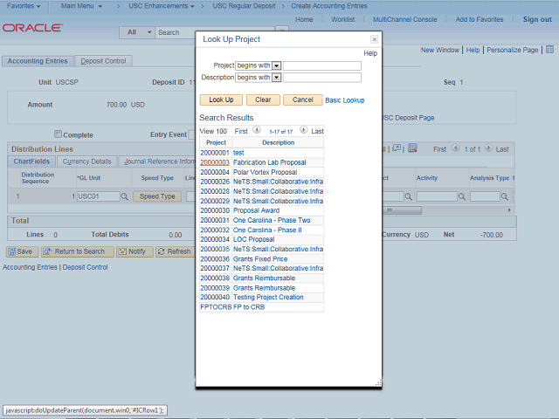Click the Save button
Viewport: 559px width, 419px height.
click(x=22, y=252)
